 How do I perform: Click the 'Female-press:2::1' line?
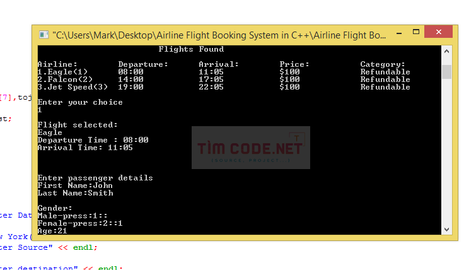click(80, 223)
